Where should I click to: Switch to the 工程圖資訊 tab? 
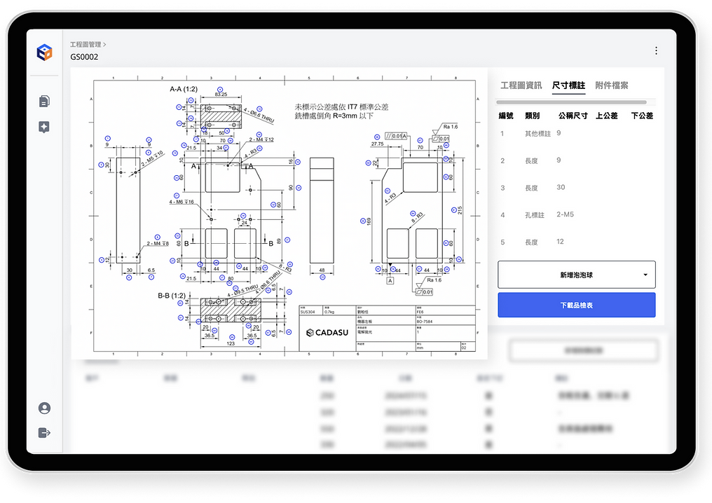[x=521, y=85]
